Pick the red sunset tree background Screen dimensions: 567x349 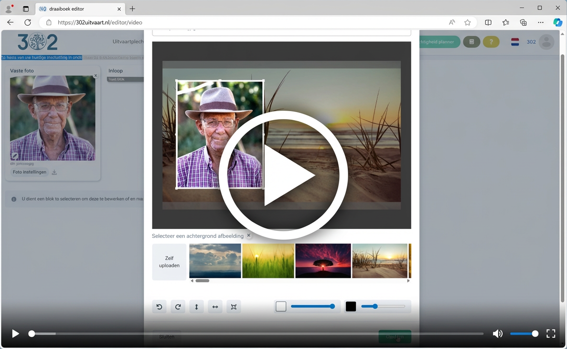pos(323,261)
